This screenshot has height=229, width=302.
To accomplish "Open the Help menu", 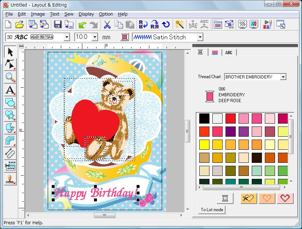I will [x=123, y=14].
